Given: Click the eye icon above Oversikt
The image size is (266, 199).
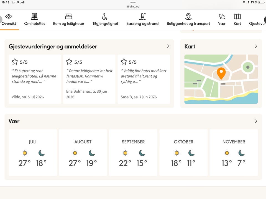Looking at the screenshot, I should [x=9, y=16].
